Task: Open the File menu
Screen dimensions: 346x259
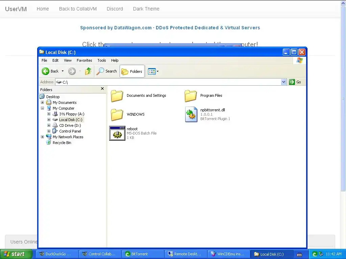Action: pyautogui.click(x=44, y=60)
